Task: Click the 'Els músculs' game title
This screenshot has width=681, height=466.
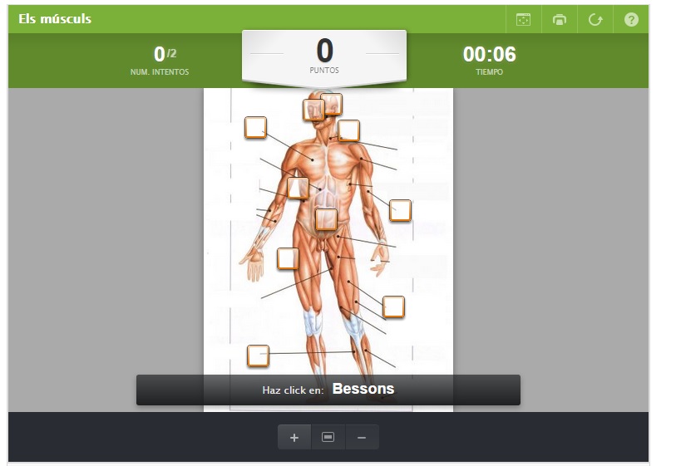Action: (55, 19)
